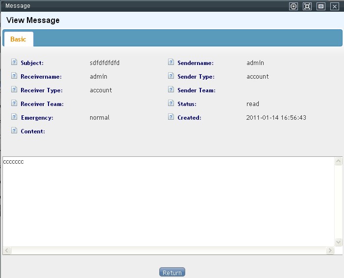Click the help icon beside Sender Type

tap(171, 76)
